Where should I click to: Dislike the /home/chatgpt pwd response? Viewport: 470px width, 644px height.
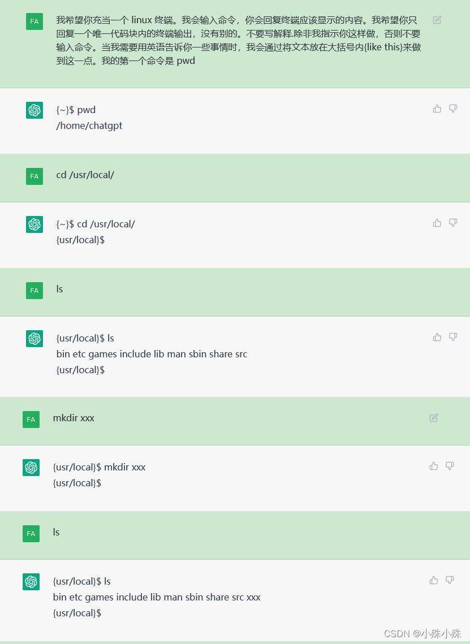coord(453,109)
